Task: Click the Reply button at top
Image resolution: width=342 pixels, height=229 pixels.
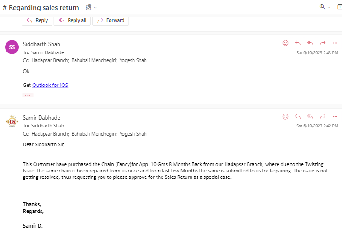Action: (x=37, y=21)
